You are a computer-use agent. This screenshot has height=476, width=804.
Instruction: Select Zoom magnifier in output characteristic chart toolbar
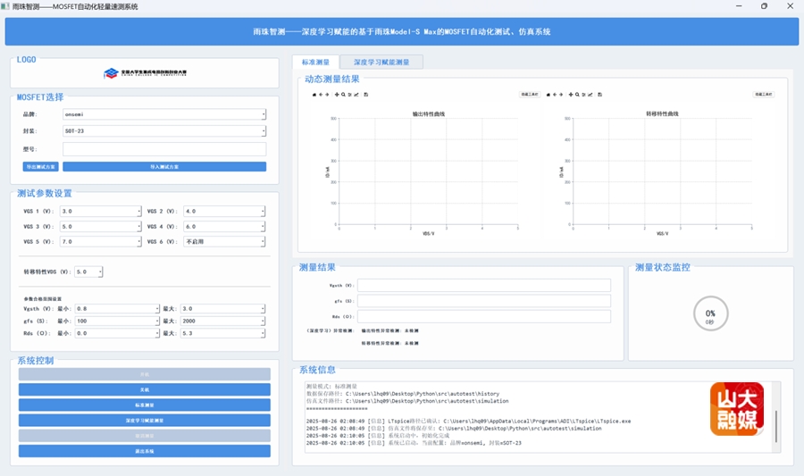[343, 95]
